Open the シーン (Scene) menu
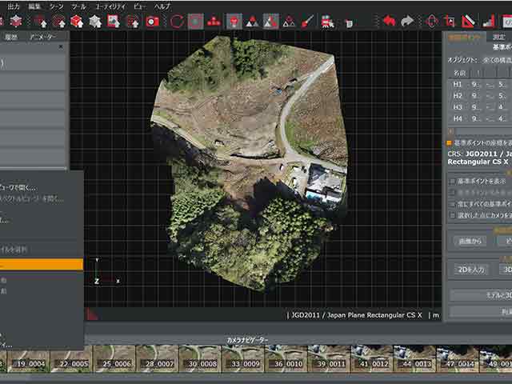This screenshot has width=512, height=384. click(x=56, y=6)
